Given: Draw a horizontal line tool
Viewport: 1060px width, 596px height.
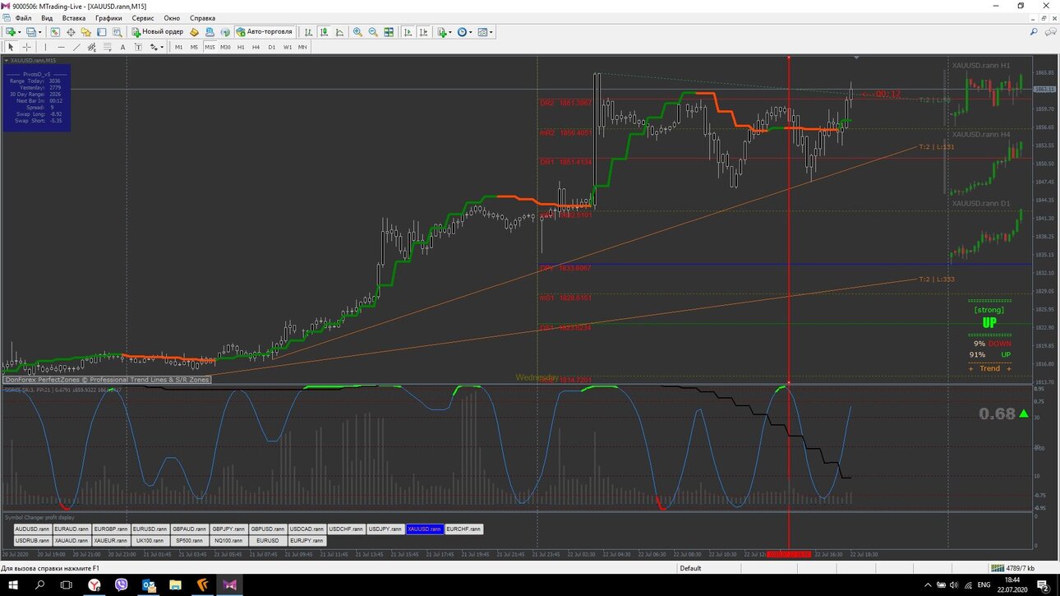Looking at the screenshot, I should coord(61,47).
